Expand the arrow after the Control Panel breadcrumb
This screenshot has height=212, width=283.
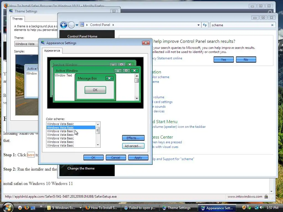click(113, 25)
